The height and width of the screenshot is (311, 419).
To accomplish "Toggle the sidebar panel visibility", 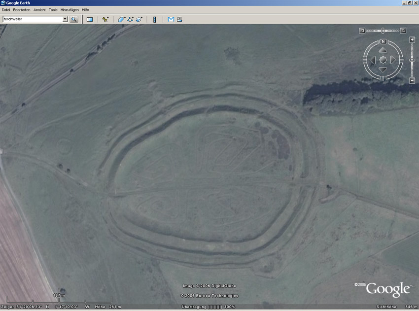I will [x=90, y=19].
